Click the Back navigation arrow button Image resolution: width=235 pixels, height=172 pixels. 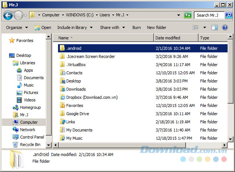pos(8,15)
